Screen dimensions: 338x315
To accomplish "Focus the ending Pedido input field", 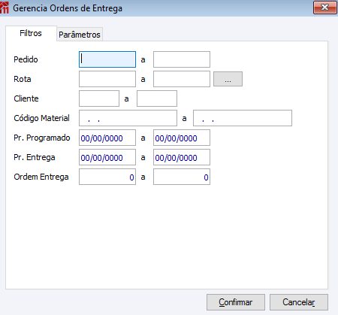I will [x=182, y=59].
